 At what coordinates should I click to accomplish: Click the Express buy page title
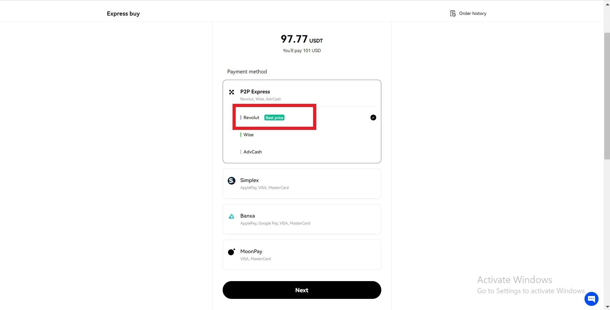point(123,14)
